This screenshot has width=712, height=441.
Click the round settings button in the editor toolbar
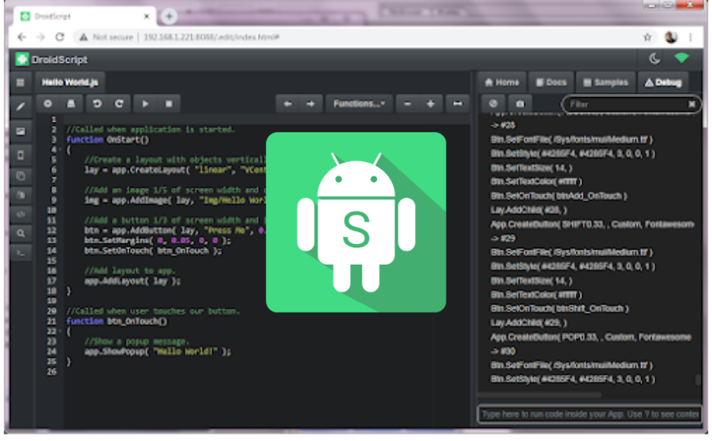click(x=47, y=104)
